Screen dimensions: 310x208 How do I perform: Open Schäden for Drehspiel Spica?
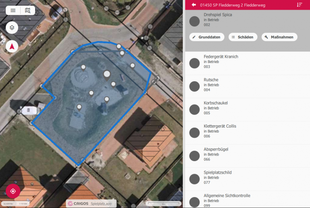pos(243,37)
